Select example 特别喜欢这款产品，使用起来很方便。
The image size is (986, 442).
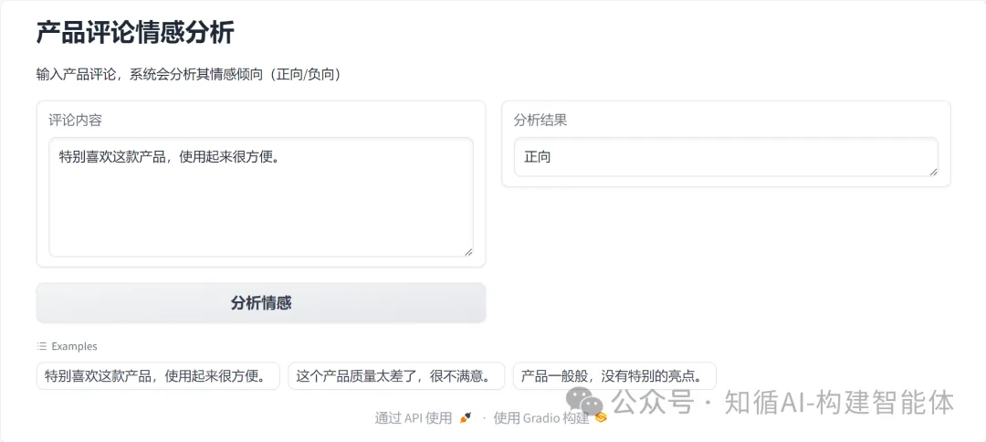(x=157, y=375)
